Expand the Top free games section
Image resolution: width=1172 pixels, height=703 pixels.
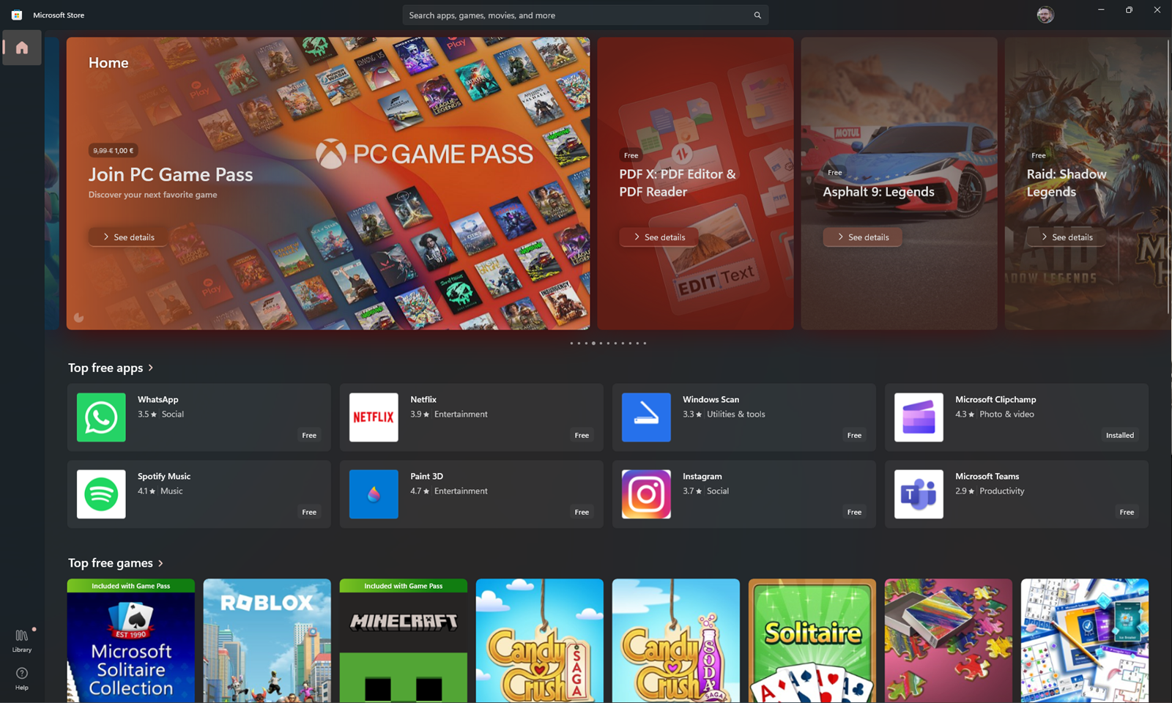click(x=116, y=563)
